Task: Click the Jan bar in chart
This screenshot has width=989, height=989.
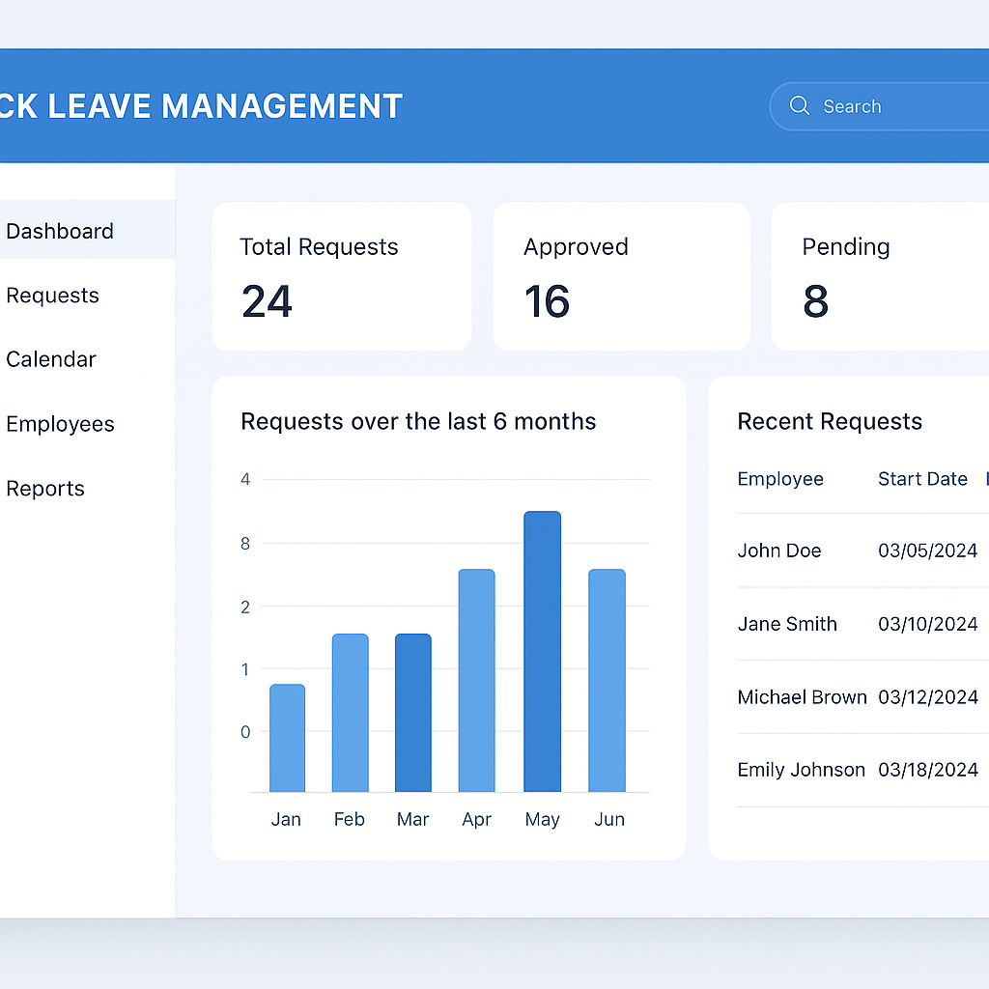Action: coord(287,738)
